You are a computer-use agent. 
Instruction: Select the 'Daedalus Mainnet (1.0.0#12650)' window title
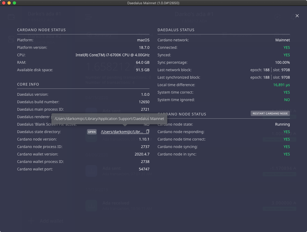tap(153, 3)
